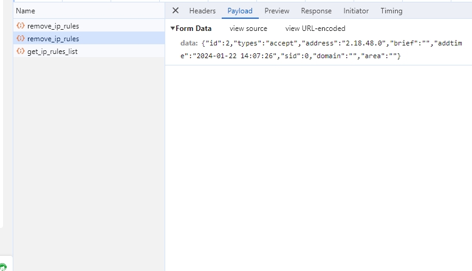Image resolution: width=472 pixels, height=271 pixels.
Task: Select the first remove_ip_rules request
Action: click(x=89, y=26)
